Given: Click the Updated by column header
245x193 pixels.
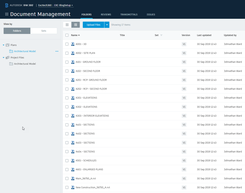Looking at the screenshot, I should (230, 35).
